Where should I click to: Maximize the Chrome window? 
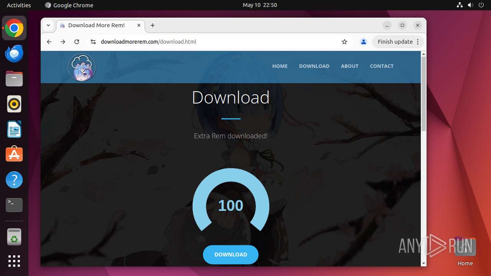(x=402, y=25)
